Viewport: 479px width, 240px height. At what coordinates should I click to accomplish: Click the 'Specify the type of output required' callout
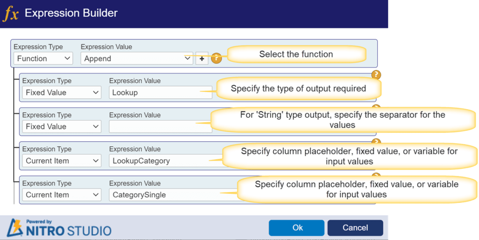click(298, 88)
